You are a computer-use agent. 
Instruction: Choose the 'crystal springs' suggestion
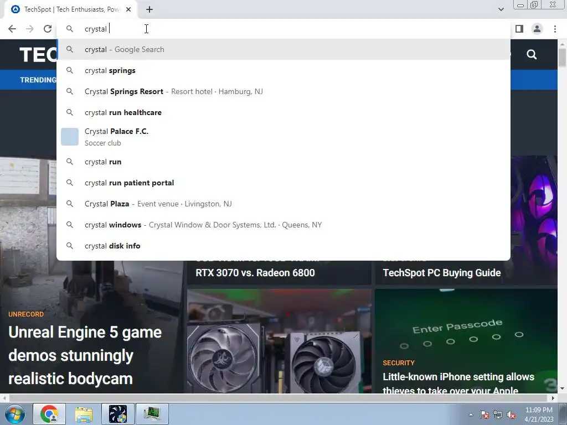click(283, 70)
